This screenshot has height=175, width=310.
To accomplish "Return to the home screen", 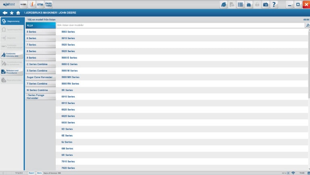I will tap(18, 13).
